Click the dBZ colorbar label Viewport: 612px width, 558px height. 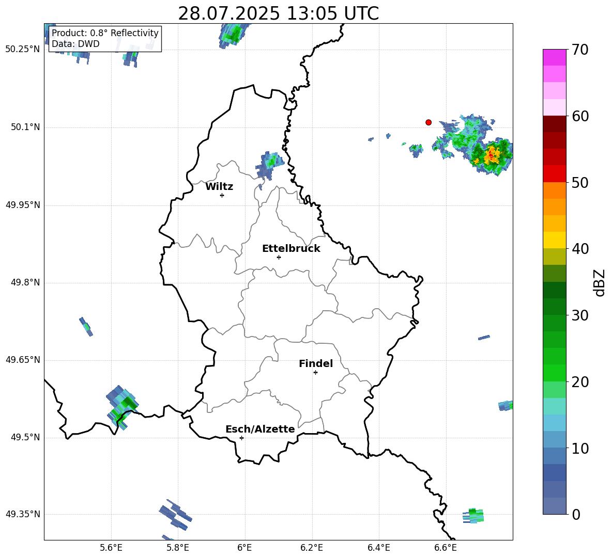click(x=600, y=282)
